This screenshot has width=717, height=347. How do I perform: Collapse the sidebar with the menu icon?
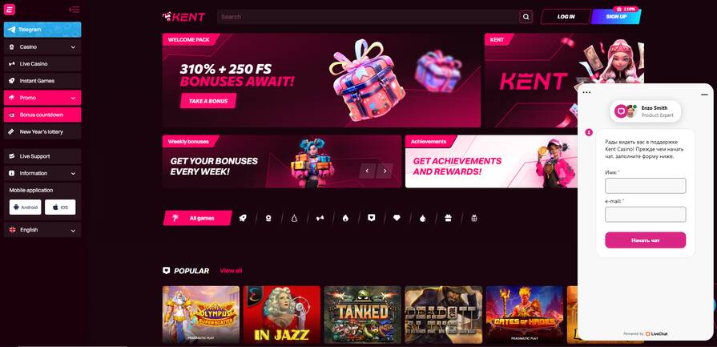tap(74, 10)
